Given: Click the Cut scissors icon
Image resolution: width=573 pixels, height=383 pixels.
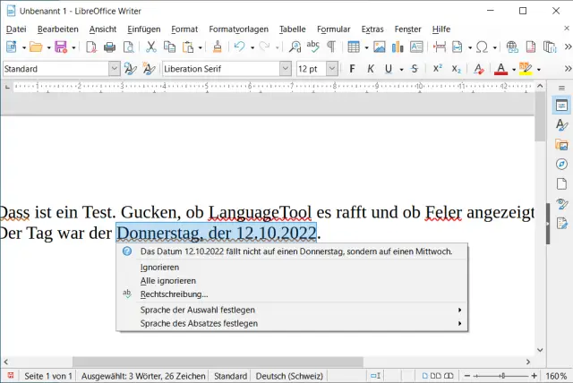Looking at the screenshot, I should pyautogui.click(x=151, y=47).
